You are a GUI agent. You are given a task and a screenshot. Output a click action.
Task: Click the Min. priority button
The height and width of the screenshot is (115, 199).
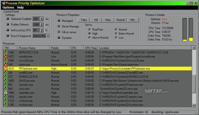[x=133, y=20]
